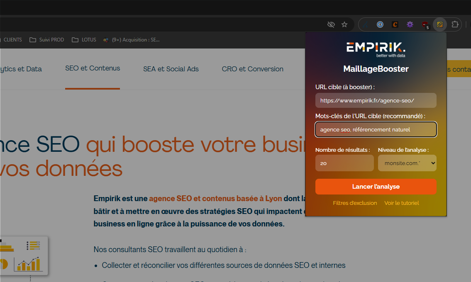Screen dimensions: 471x282
Task: Click the crossed-out eye icon in the address bar
Action: [331, 24]
